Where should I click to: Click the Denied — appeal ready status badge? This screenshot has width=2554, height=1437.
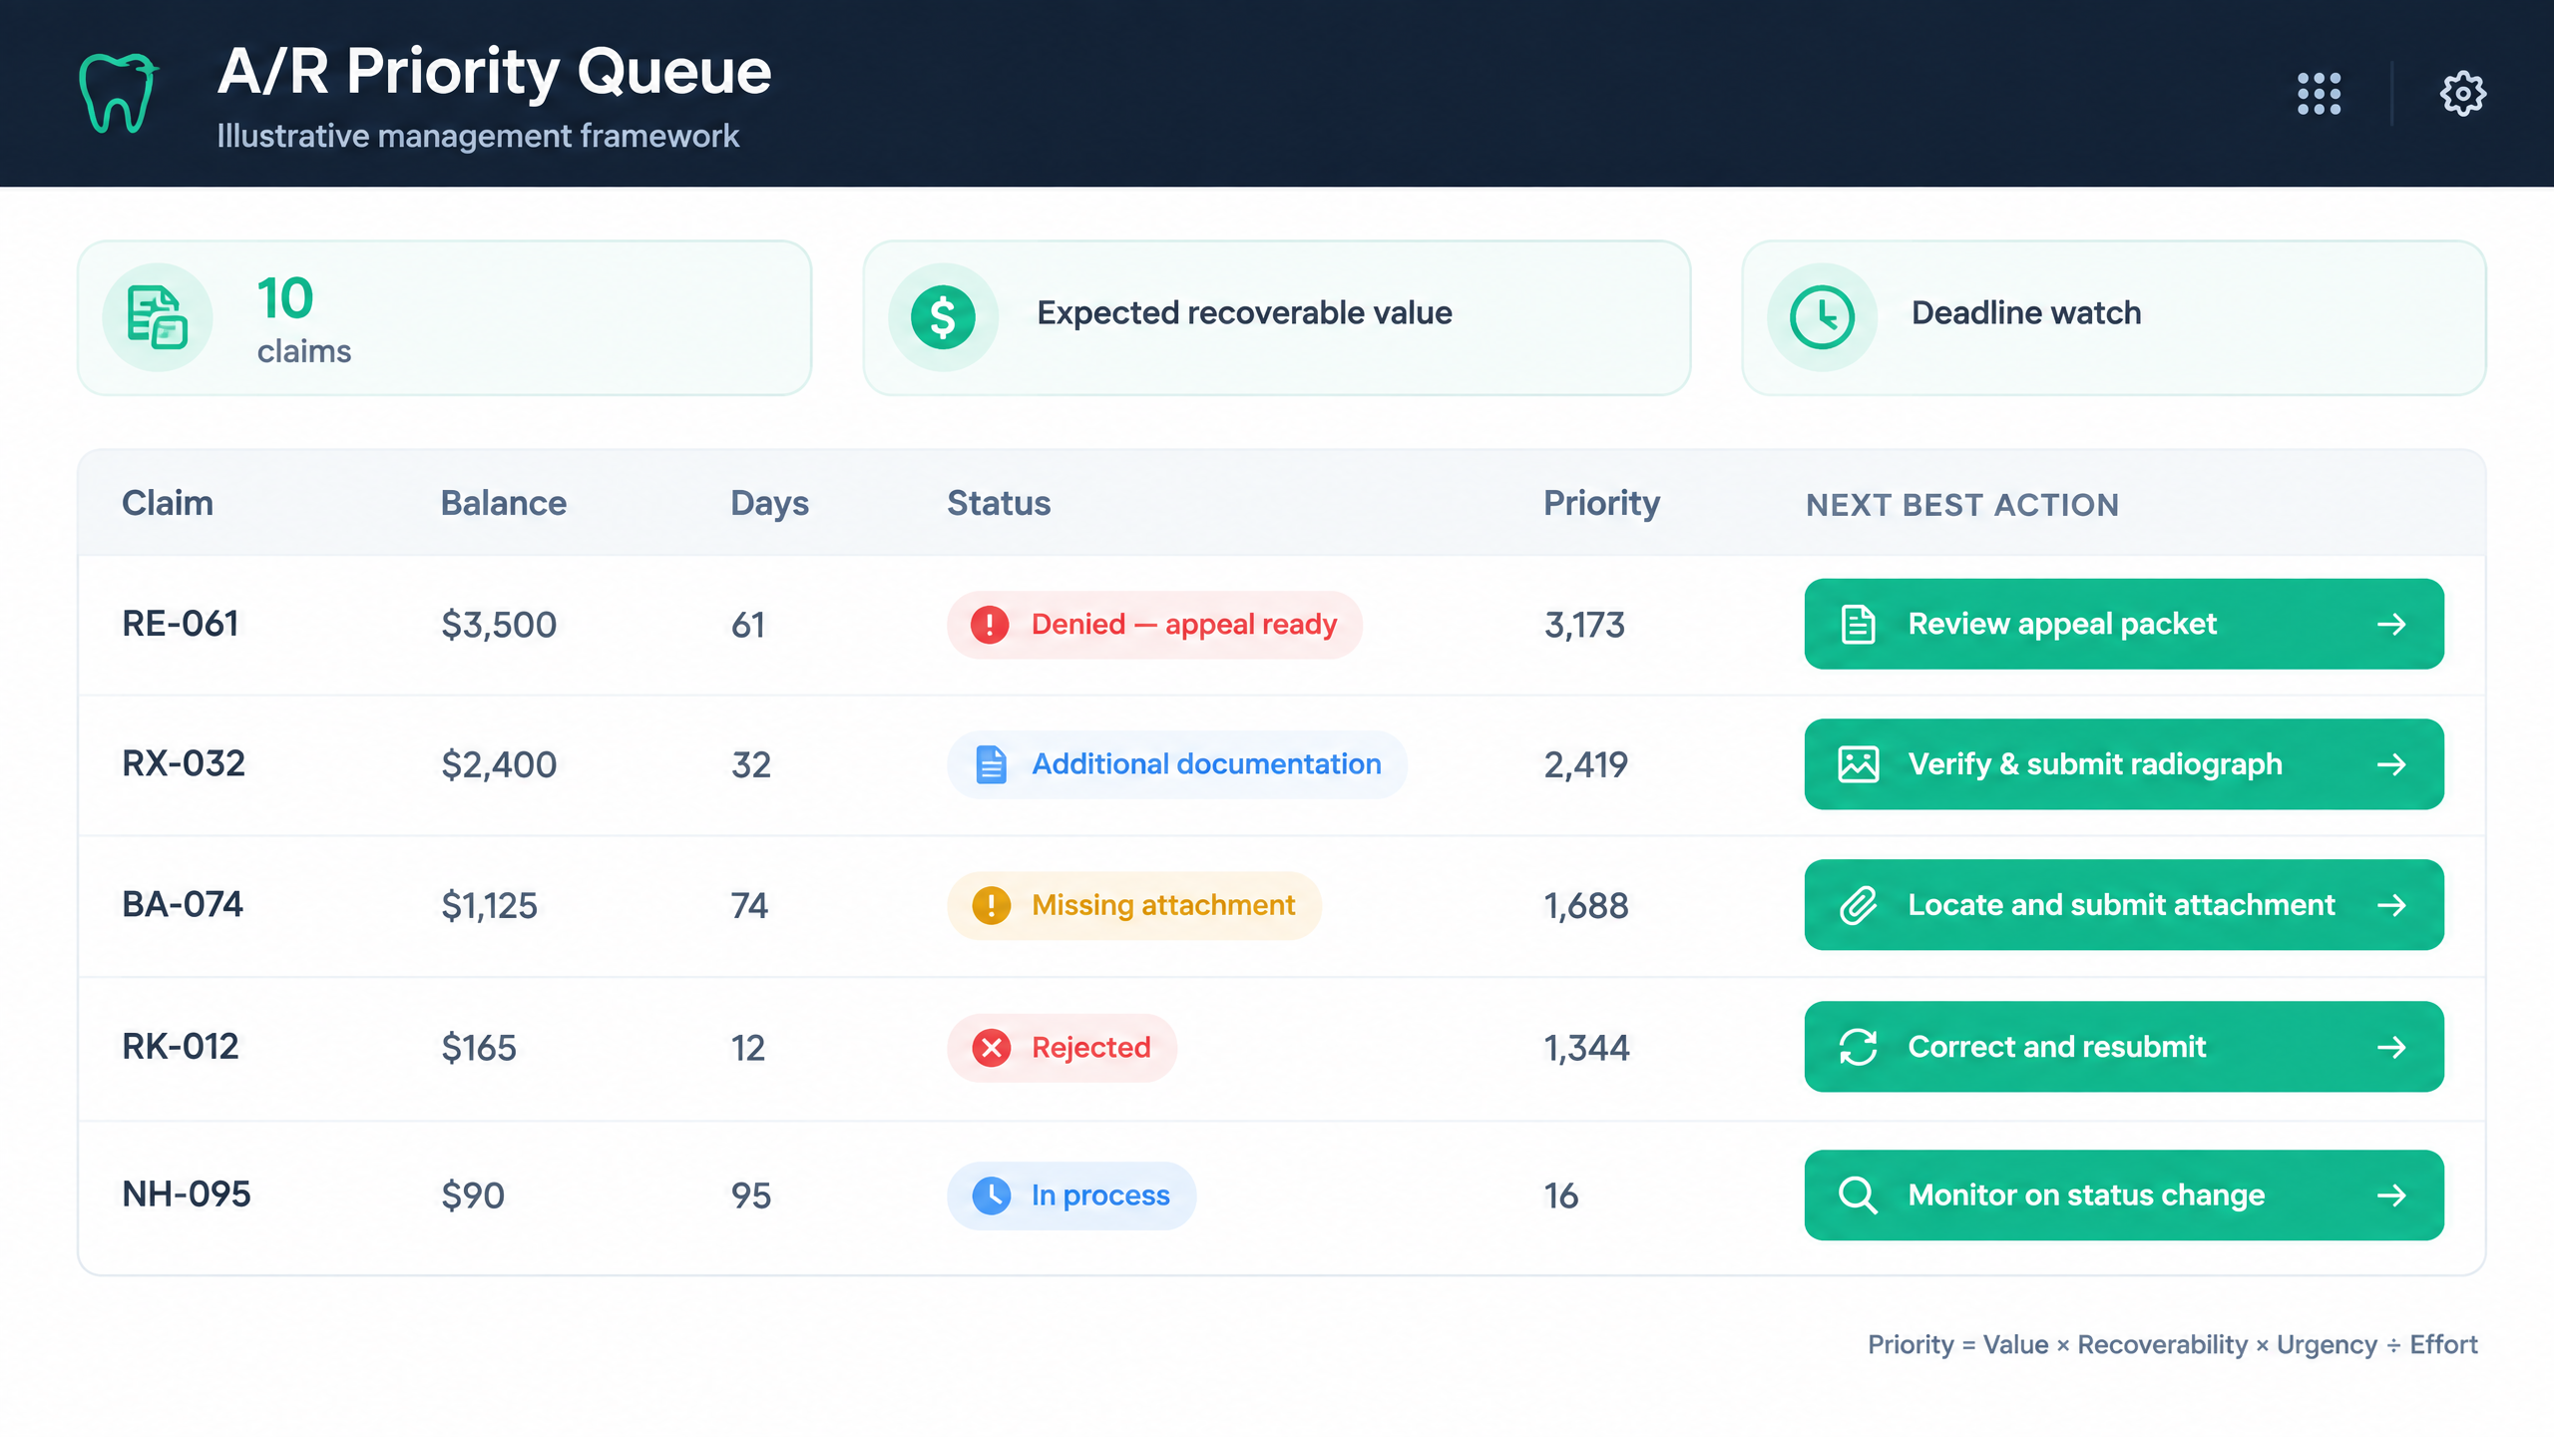[x=1154, y=625]
